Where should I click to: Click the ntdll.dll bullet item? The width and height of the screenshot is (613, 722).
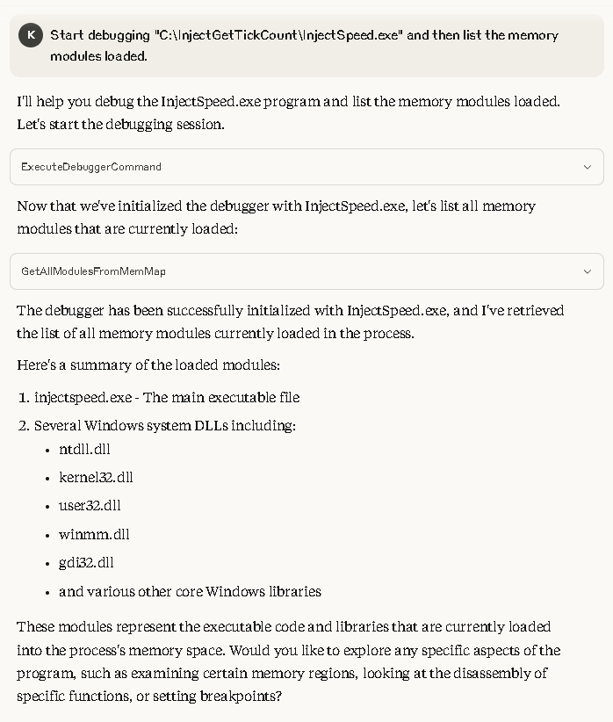point(84,450)
